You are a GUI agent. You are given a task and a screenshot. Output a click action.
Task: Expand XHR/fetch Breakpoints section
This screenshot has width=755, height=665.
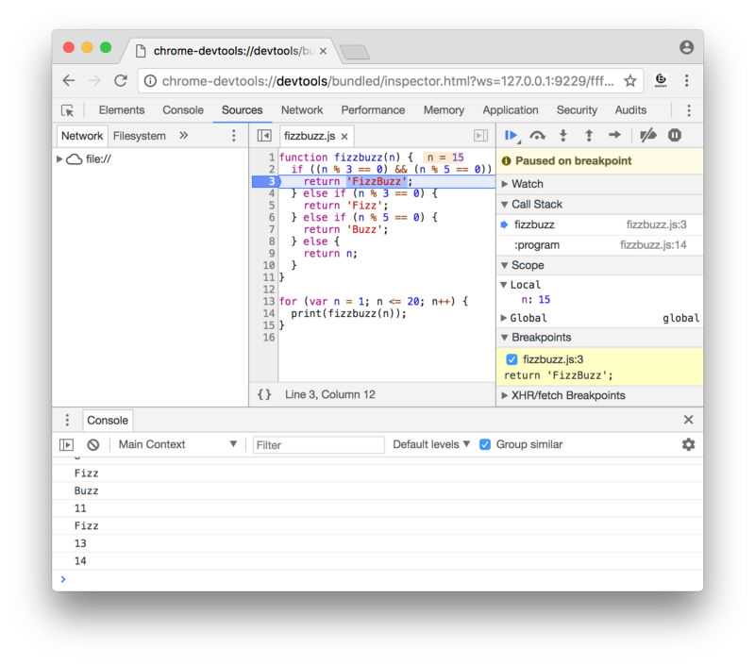567,395
